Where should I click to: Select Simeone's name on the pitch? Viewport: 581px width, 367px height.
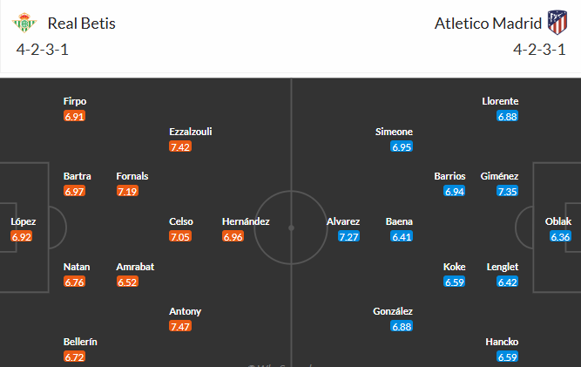tap(394, 132)
